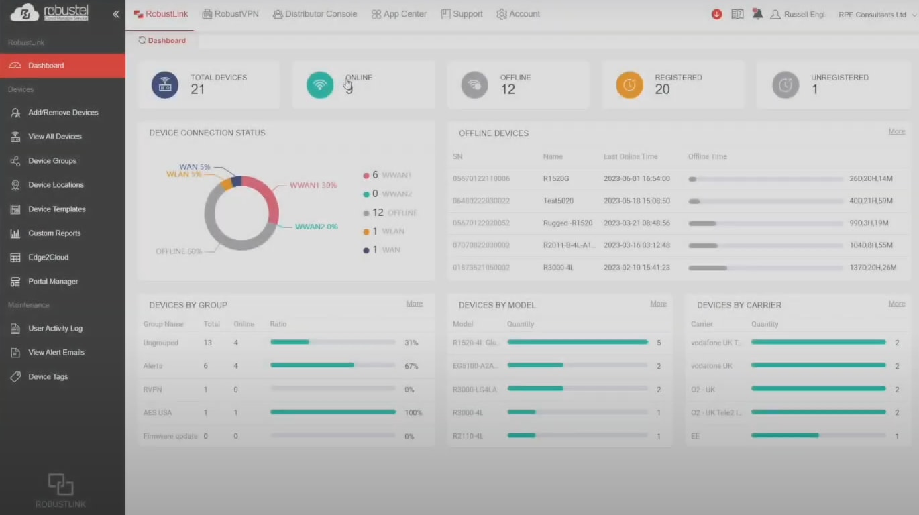The height and width of the screenshot is (515, 919).
Task: Click the Custom Reports chart icon
Action: click(x=15, y=233)
